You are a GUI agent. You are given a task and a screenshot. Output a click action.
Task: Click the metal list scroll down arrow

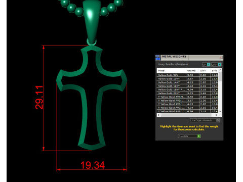click(220, 111)
